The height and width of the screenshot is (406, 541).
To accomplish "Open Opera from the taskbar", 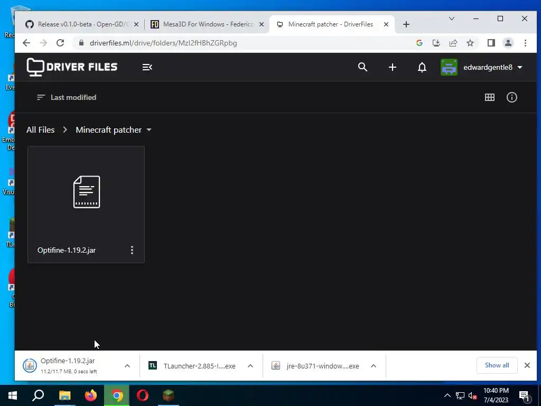I will 143,395.
